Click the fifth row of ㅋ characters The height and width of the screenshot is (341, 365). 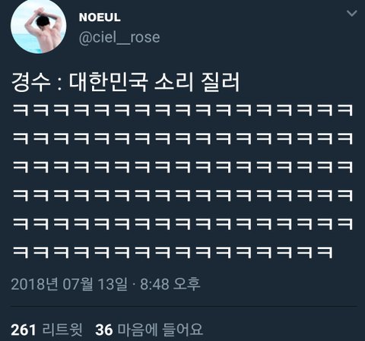click(182, 224)
